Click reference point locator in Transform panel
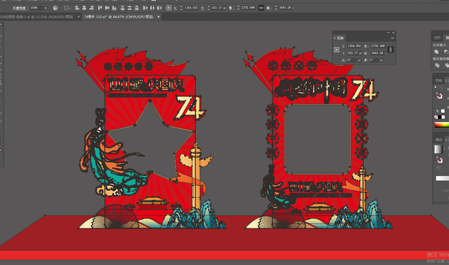 (x=336, y=50)
